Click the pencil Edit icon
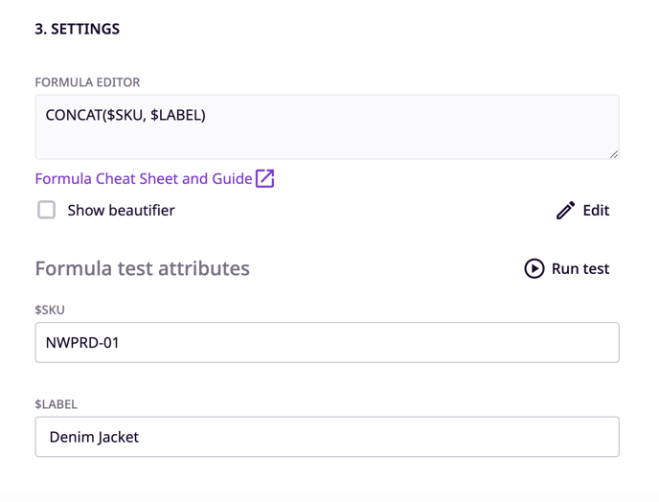659x502 pixels. pyautogui.click(x=565, y=210)
